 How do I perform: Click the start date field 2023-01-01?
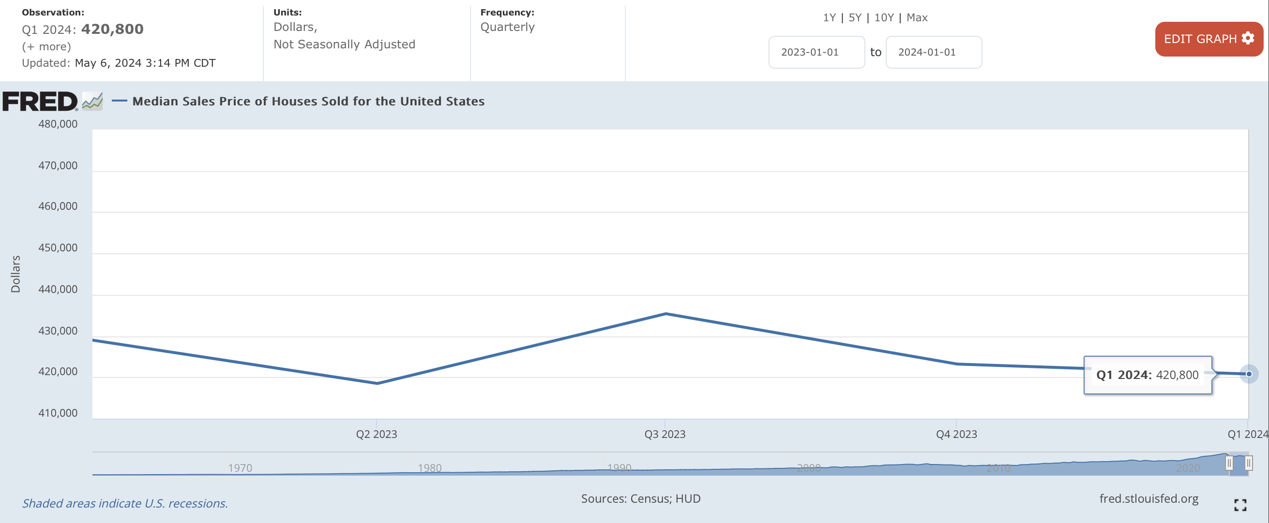coord(816,52)
